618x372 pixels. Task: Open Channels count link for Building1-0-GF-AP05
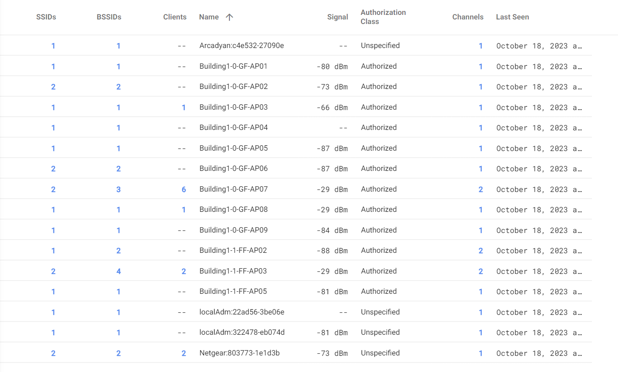(x=480, y=149)
